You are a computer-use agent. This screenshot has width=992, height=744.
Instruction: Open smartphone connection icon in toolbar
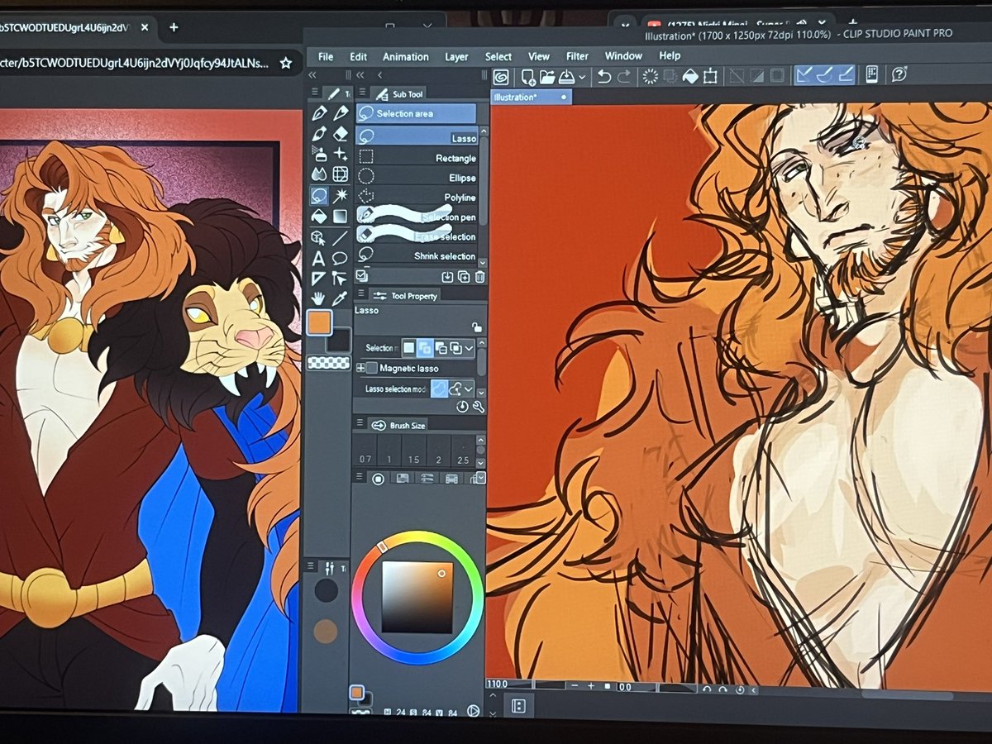(872, 75)
